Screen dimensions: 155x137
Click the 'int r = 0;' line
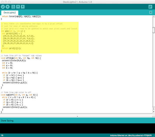[x=7, y=63]
